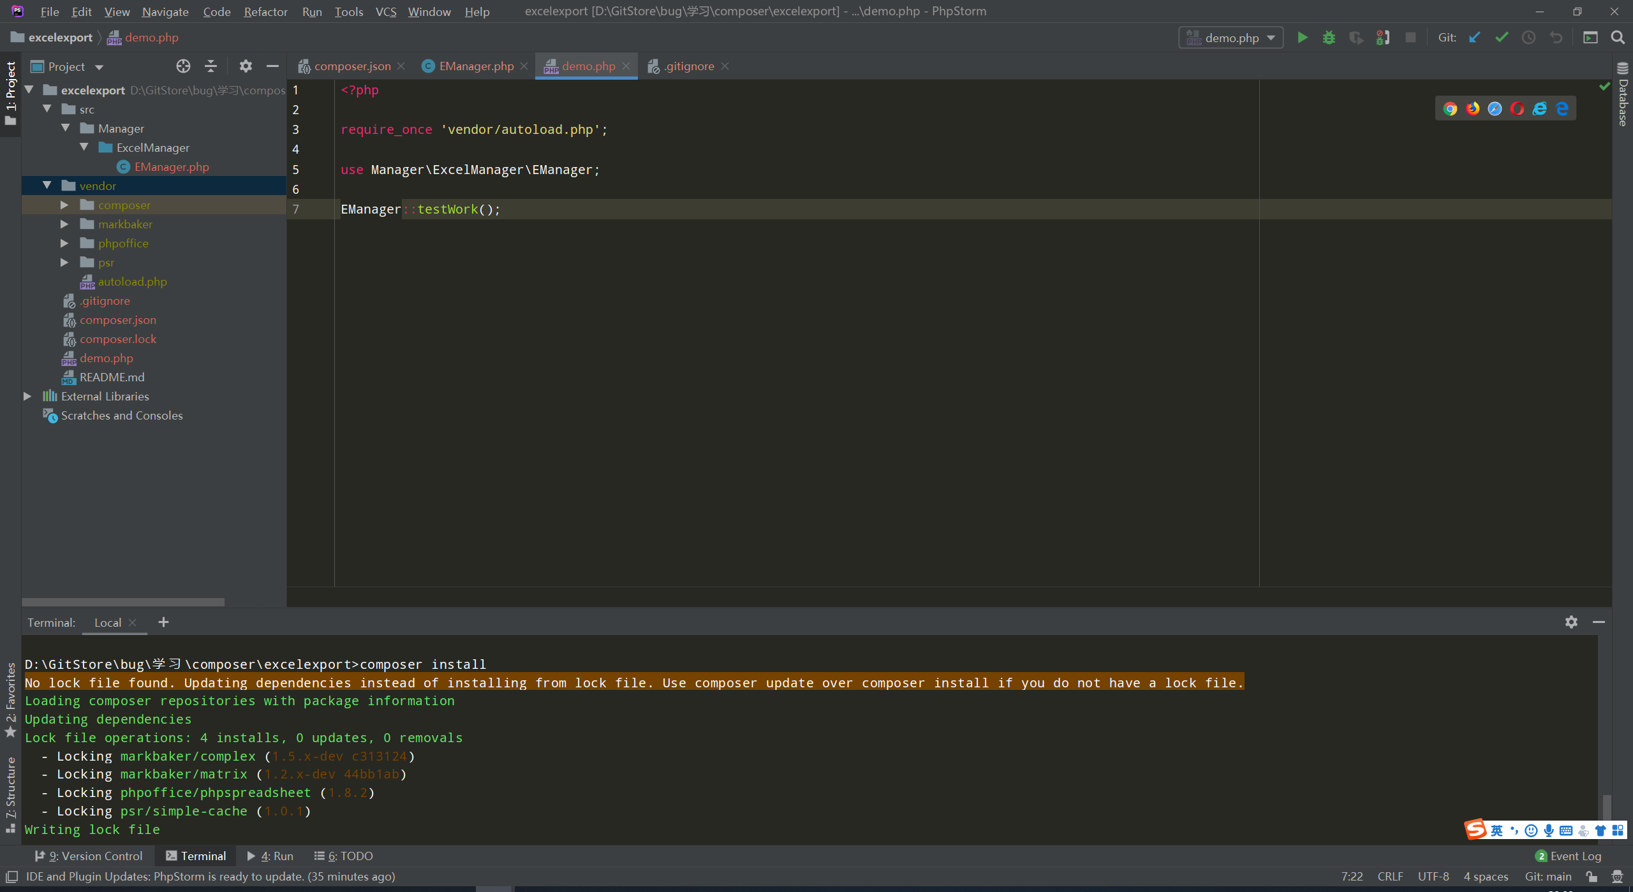Click the Git commit checkmark icon
The image size is (1633, 892).
[1502, 38]
